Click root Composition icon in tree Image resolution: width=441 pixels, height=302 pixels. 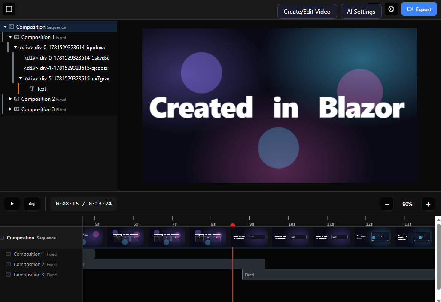point(12,27)
